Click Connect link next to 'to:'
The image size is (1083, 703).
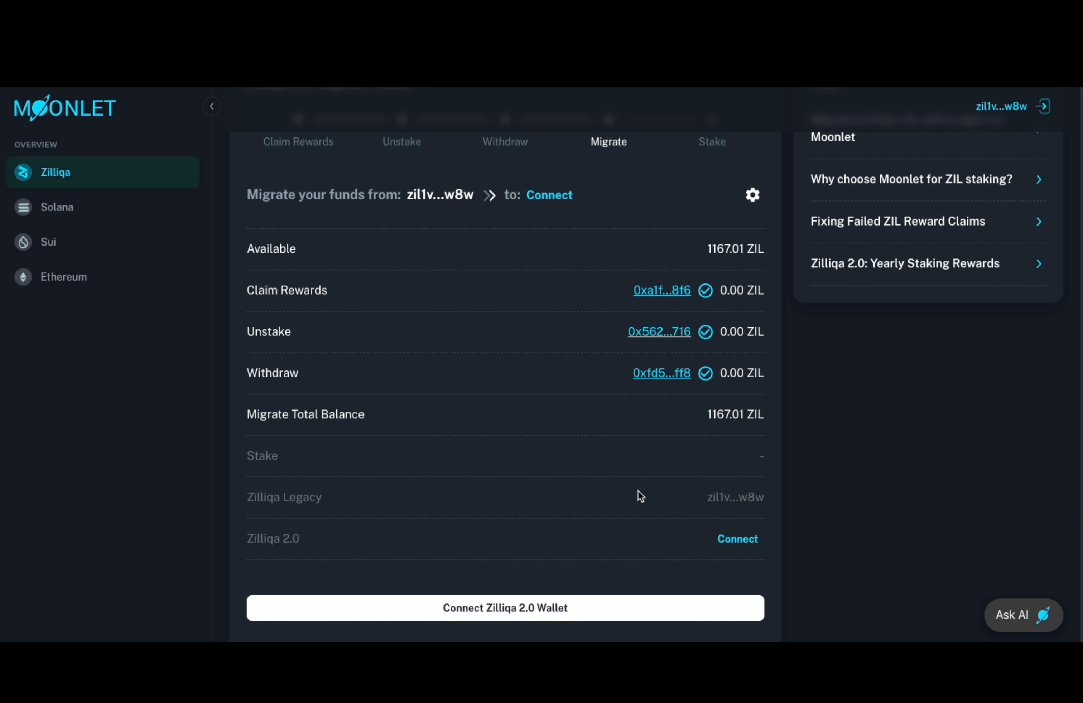(x=549, y=195)
